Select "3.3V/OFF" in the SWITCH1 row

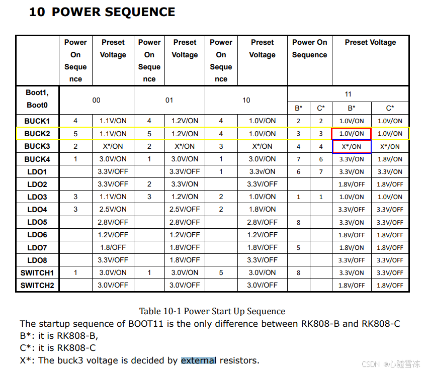390,272
